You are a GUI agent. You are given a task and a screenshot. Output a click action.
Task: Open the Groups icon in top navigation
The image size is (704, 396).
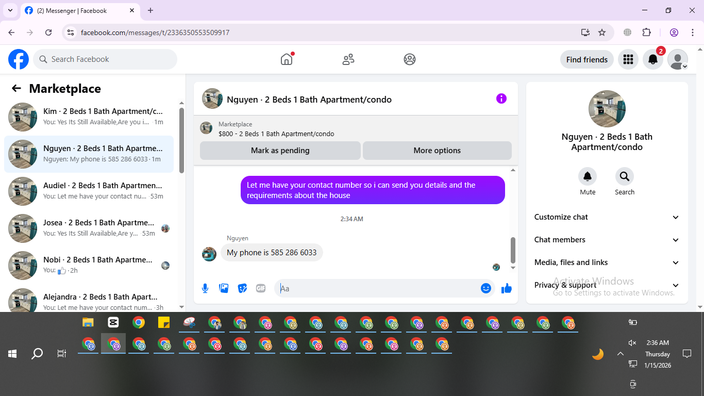point(410,59)
